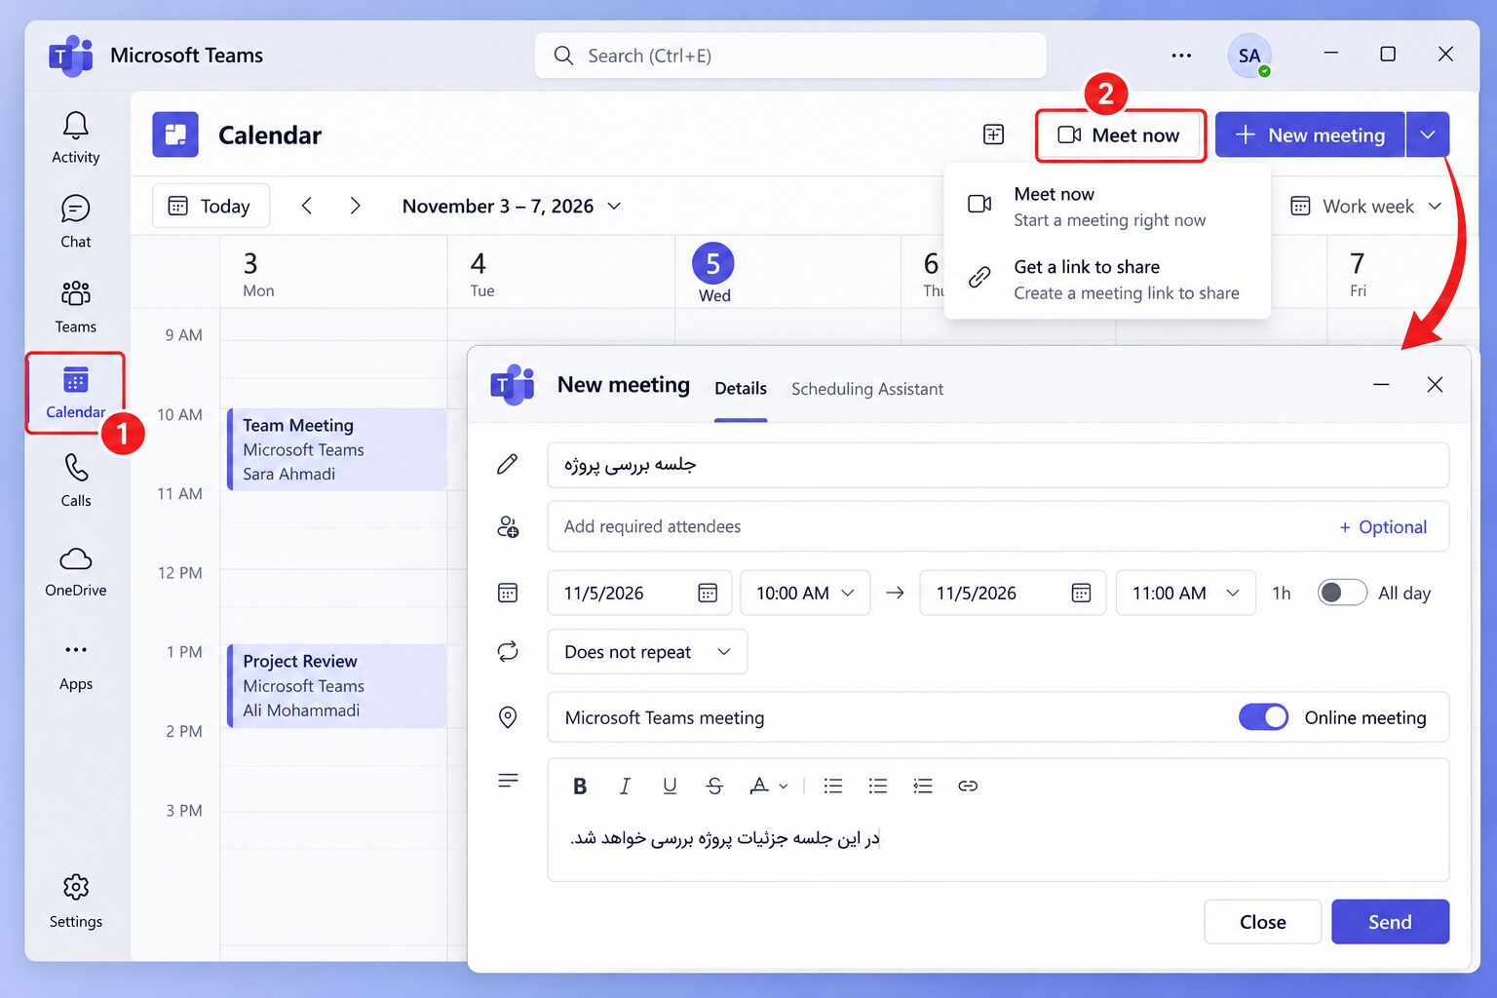The width and height of the screenshot is (1497, 998).
Task: Click the Close button in meeting form
Action: coord(1262,922)
